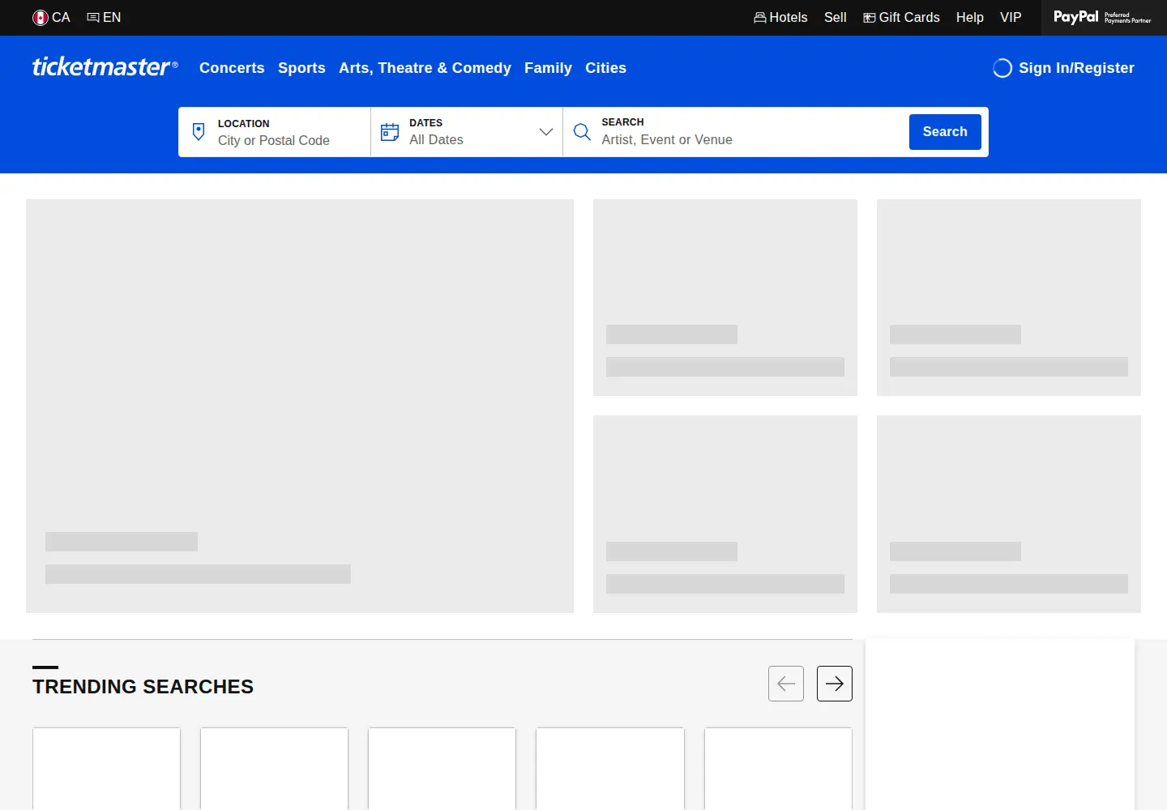Click the calendar dates icon
1167x810 pixels.
[x=390, y=132]
